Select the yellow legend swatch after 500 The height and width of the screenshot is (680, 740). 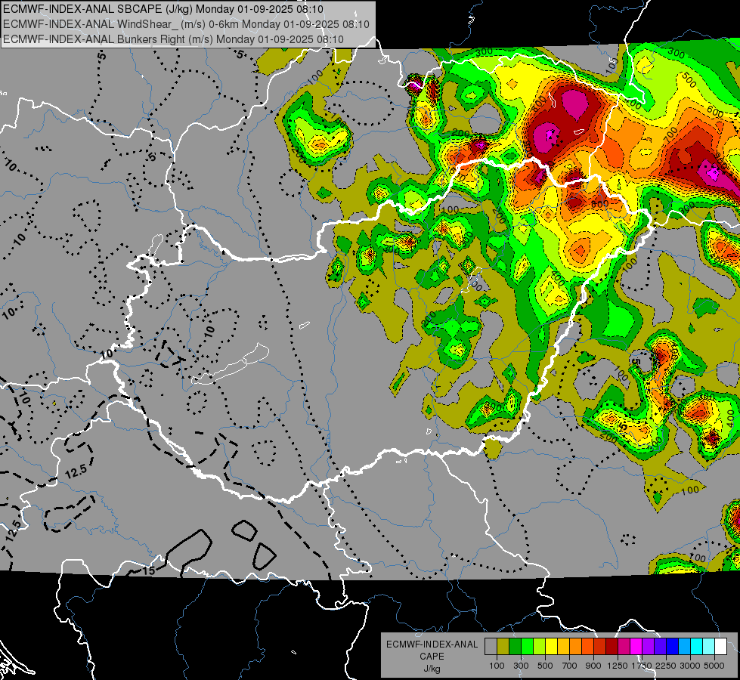tap(551, 647)
